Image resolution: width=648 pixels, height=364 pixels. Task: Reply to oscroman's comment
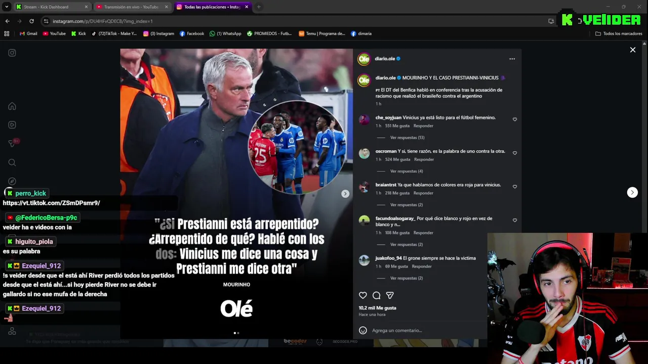[424, 159]
